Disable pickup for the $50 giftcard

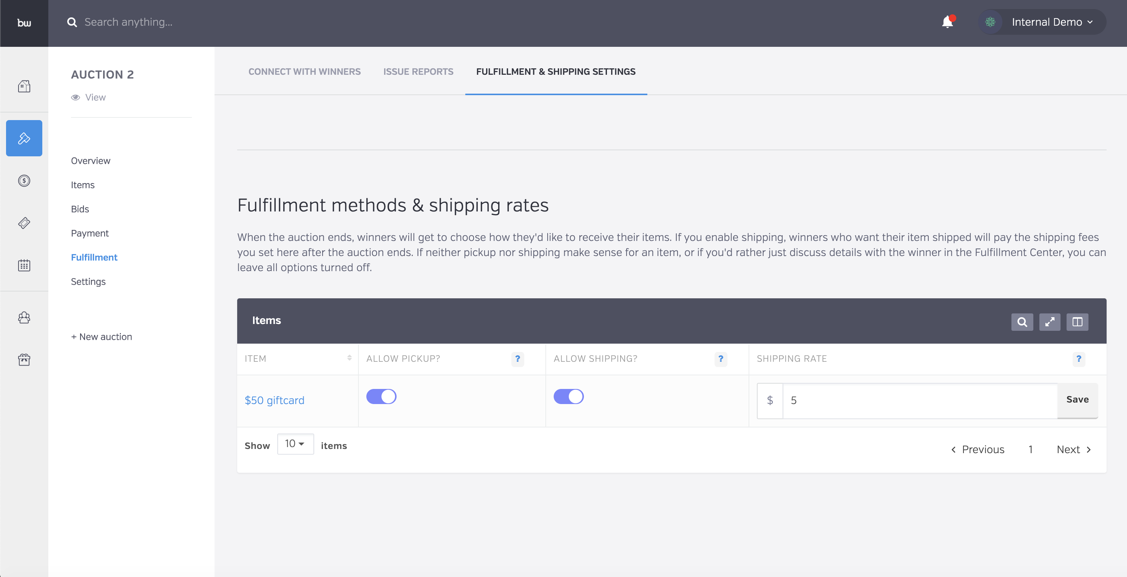coord(381,397)
